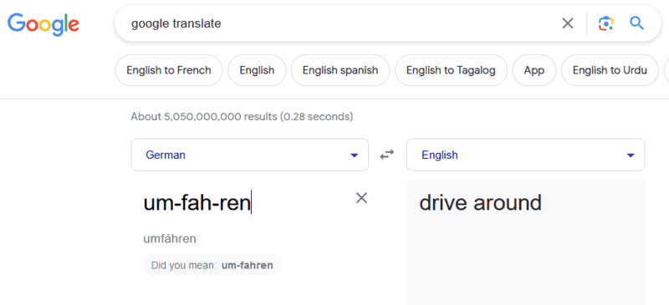This screenshot has width=669, height=305.
Task: Click the Google logo
Action: [x=43, y=24]
